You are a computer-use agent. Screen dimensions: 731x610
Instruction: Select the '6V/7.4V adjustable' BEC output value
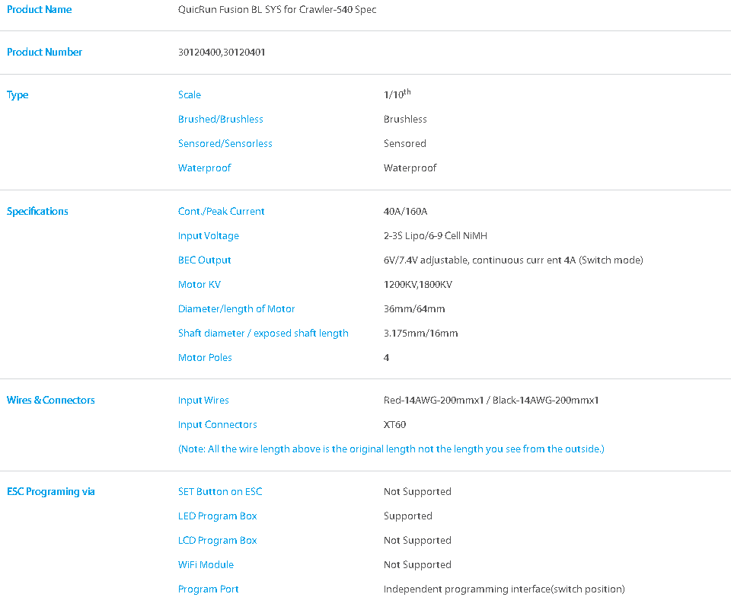click(x=513, y=260)
